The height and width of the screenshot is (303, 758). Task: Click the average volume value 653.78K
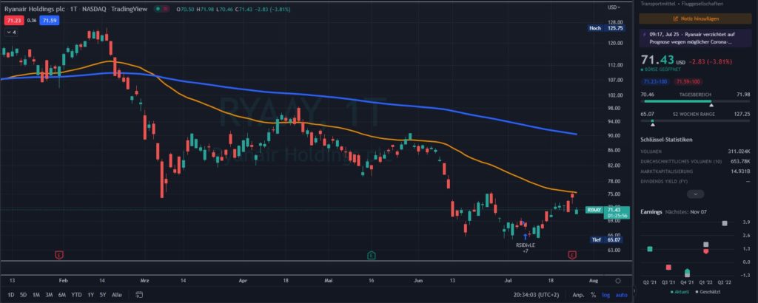click(x=740, y=161)
